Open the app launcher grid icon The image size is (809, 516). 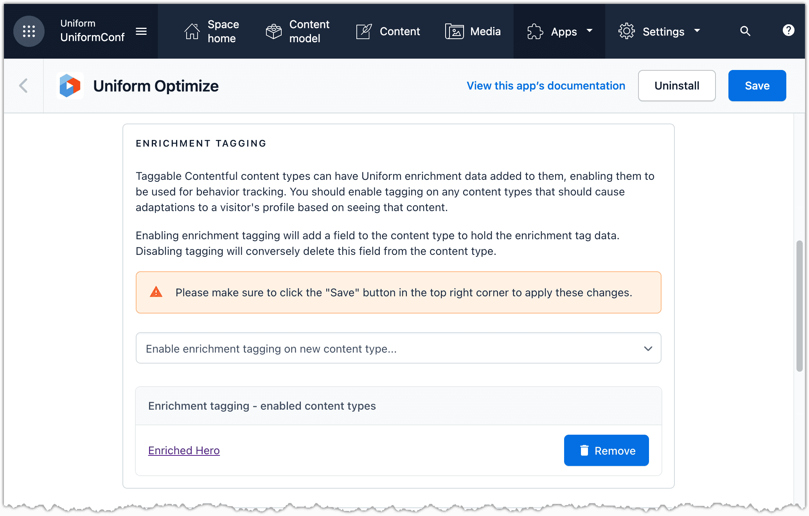coord(29,31)
